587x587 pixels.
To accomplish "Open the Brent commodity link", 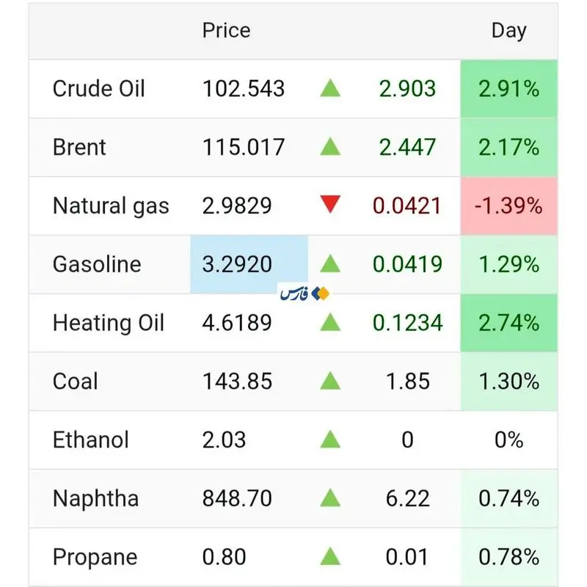I will pyautogui.click(x=79, y=147).
